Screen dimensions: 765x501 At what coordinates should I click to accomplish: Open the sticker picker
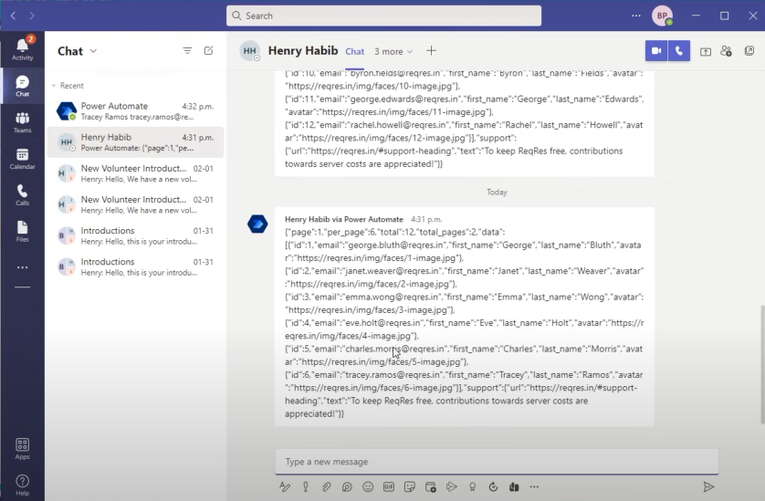coord(410,486)
